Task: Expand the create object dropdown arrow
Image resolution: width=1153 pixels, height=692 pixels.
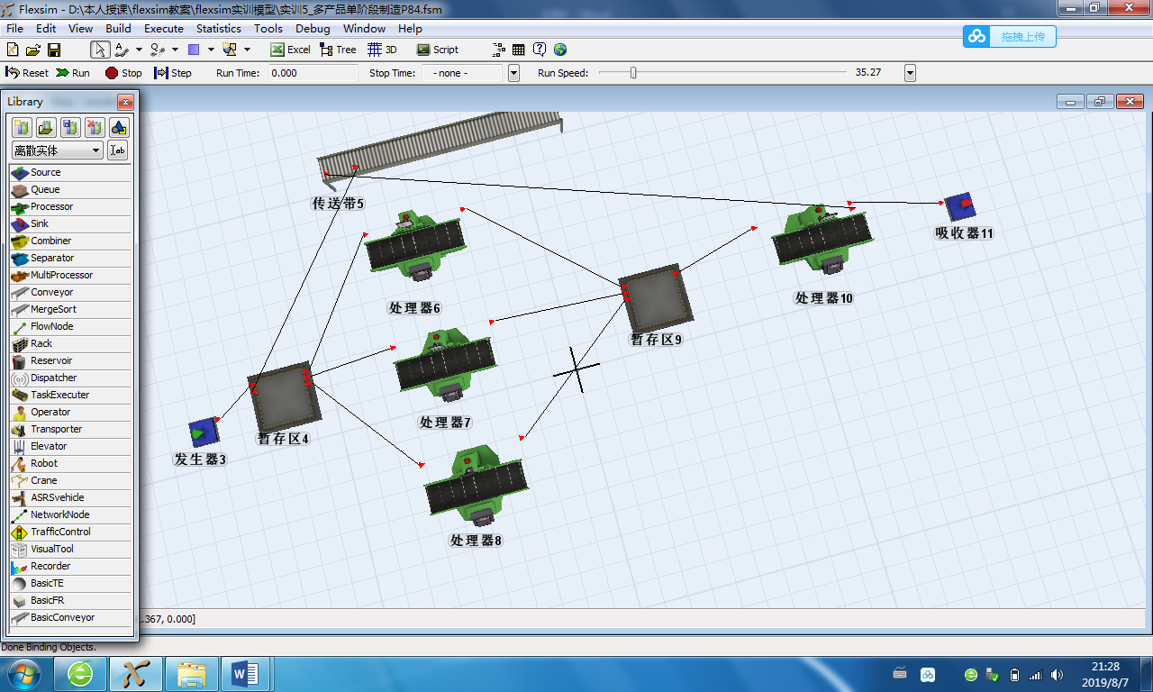Action: coord(210,50)
